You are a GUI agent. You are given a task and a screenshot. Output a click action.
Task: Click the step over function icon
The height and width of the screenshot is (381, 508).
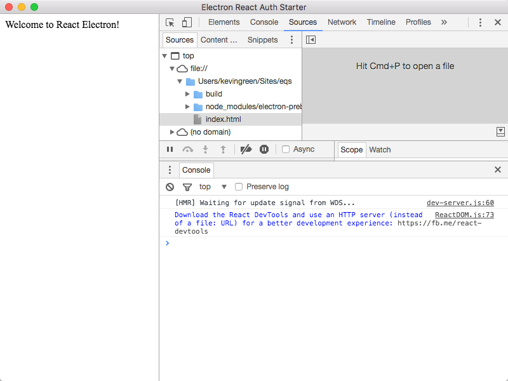(x=187, y=149)
